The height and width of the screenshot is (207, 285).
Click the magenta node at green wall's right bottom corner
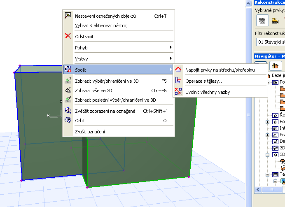[189, 177]
